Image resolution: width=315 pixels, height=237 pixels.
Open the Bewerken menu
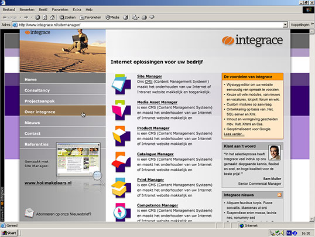[27, 9]
